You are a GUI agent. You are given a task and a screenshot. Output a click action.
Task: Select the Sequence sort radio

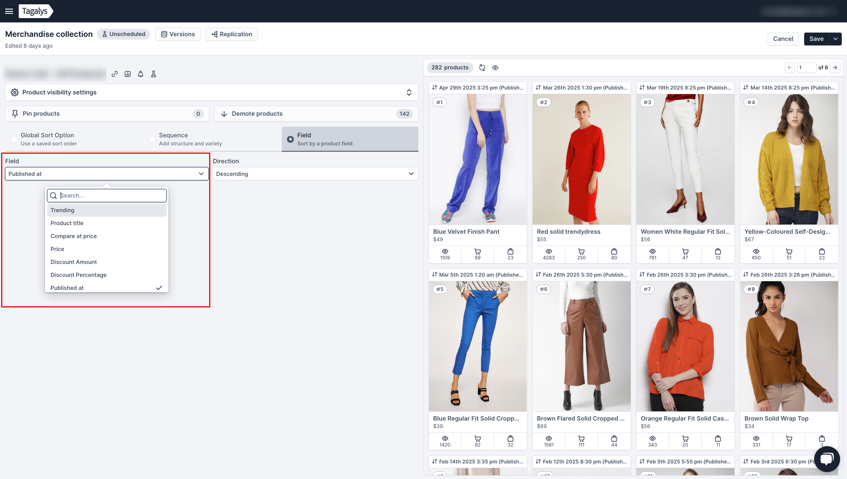tap(152, 139)
